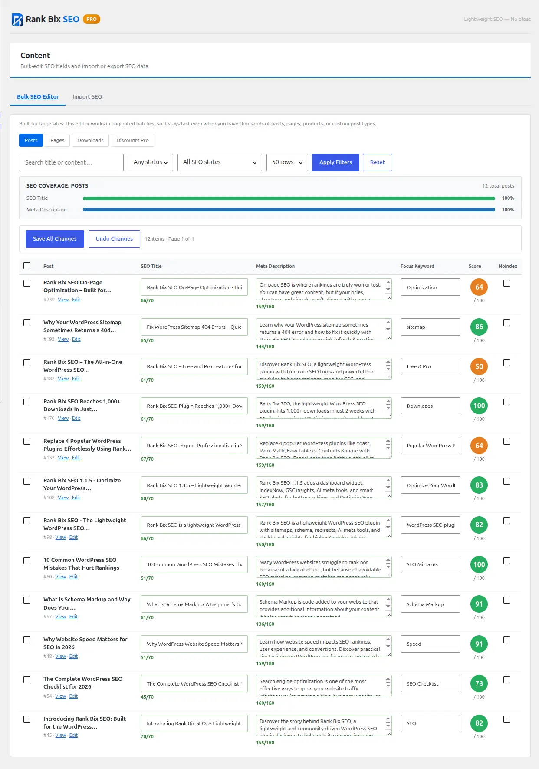
Task: Click meta description starting Many WordPress websites
Action: pyautogui.click(x=324, y=567)
